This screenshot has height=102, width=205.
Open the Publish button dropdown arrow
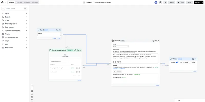202,2
